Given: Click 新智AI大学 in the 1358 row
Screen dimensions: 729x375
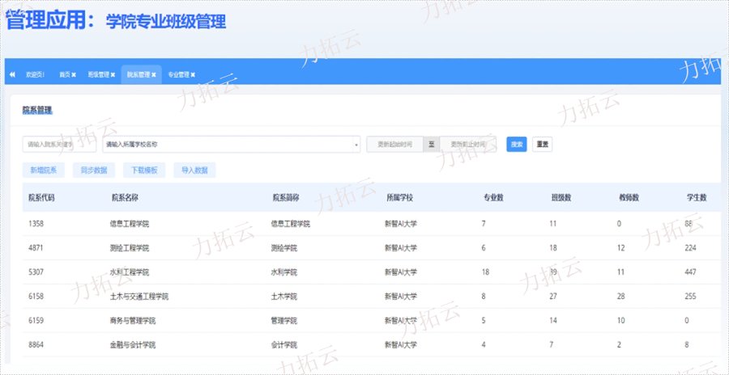Looking at the screenshot, I should point(401,224).
